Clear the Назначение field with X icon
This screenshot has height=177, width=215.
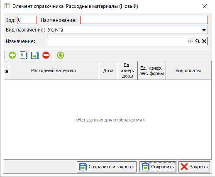[x=204, y=41]
